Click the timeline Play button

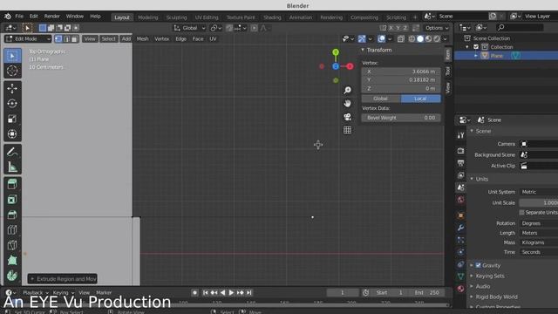(x=231, y=293)
